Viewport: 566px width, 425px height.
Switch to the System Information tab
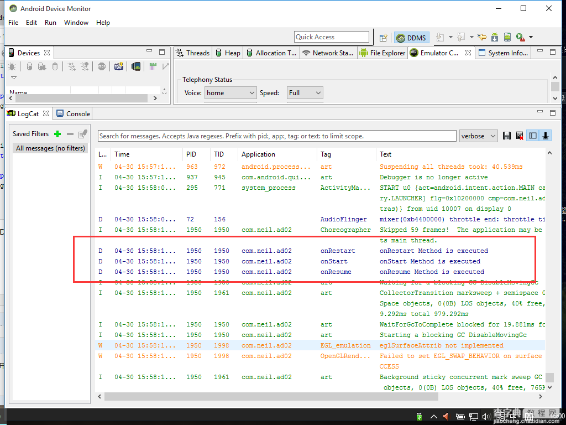503,53
